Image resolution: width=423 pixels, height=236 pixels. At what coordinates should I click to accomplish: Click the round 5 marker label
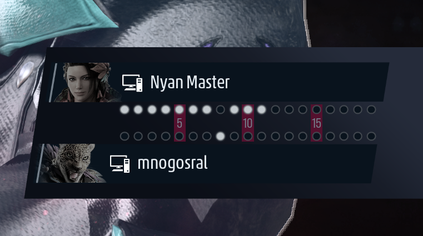[180, 123]
